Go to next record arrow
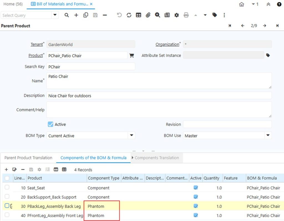 [x=265, y=26]
